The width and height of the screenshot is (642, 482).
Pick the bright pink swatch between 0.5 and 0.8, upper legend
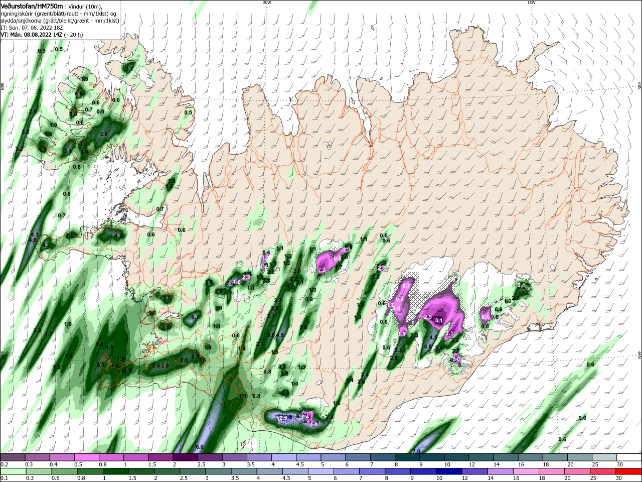coord(87,457)
